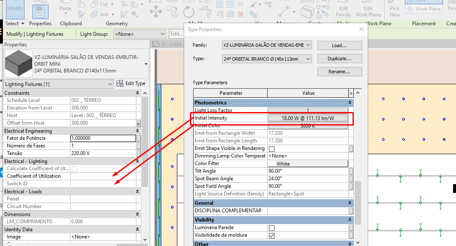
Task: Click the Modify tool button
Action: [x=15, y=9]
